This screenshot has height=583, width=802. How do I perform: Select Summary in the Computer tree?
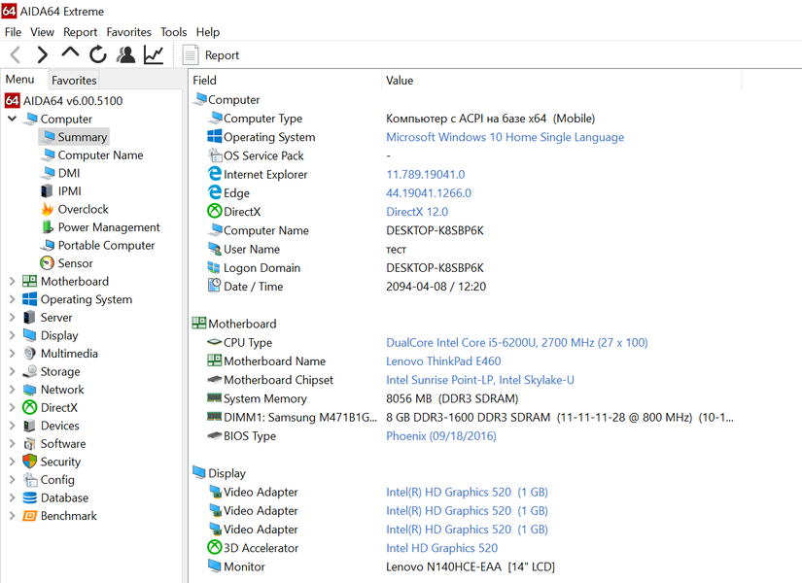(82, 137)
